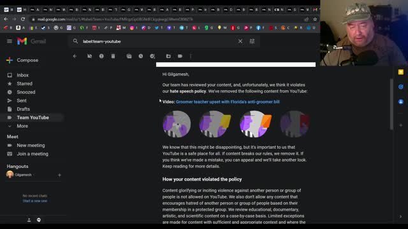Click the address bar URL

[115, 19]
